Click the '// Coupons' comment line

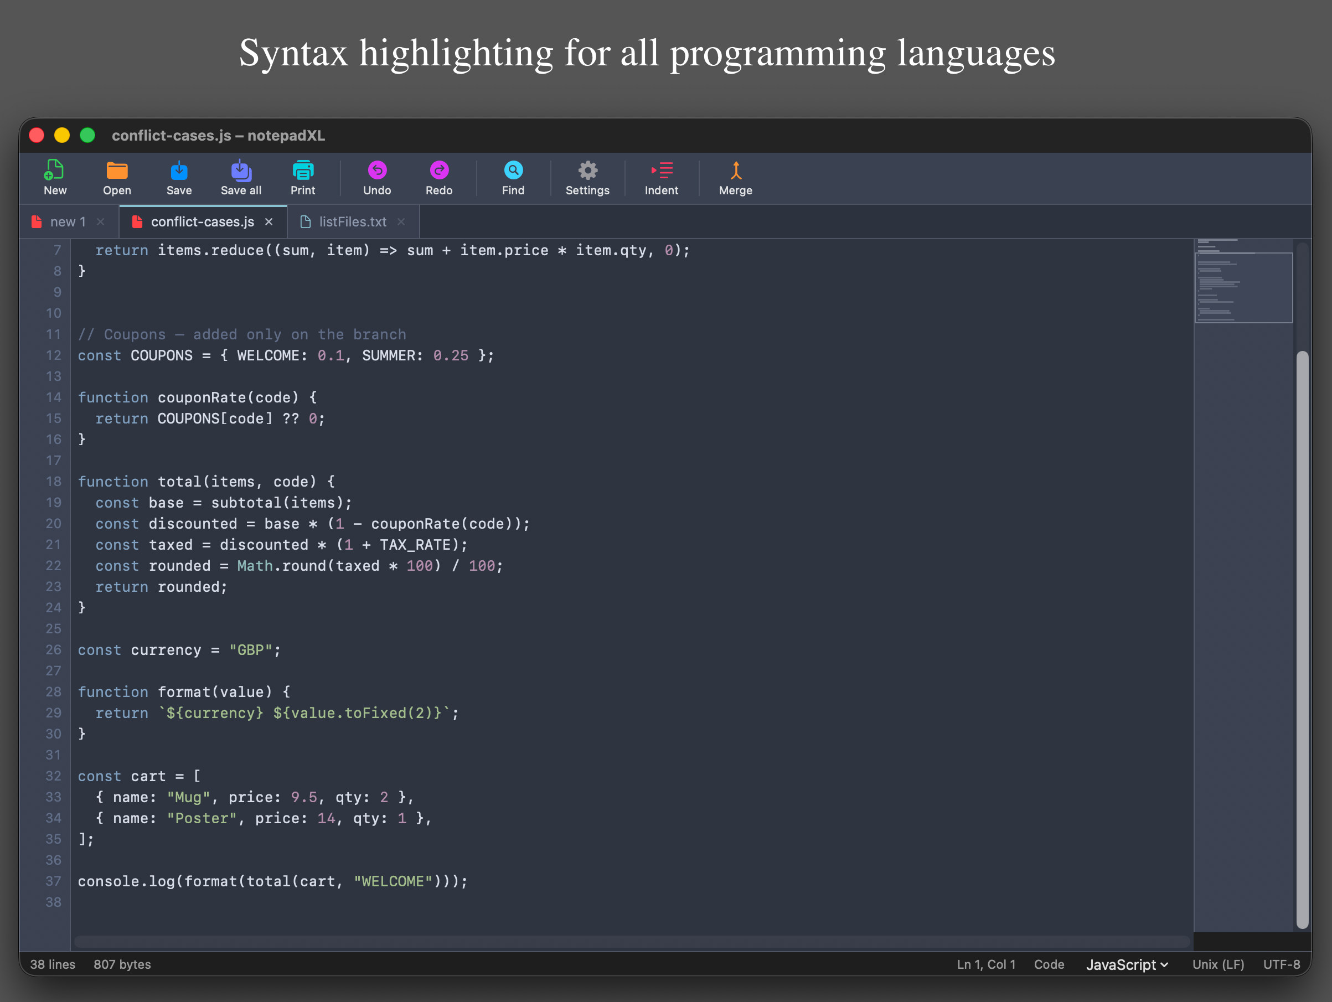[242, 335]
